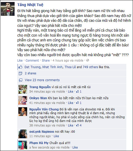Screen dimensions: 133x151
Task: Open Tăng Nhật Tuệ's profile picture
Action: coord(8,9)
